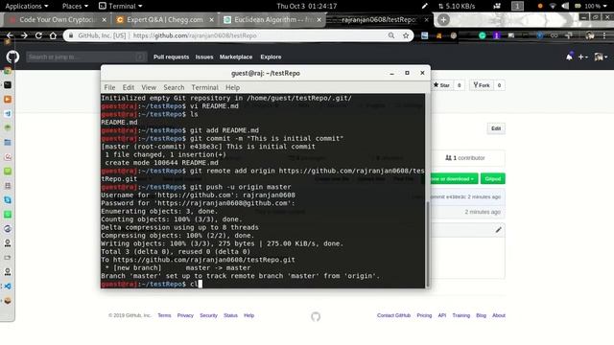614x345 pixels.
Task: Open Pull requests in GitHub header
Action: (x=171, y=57)
